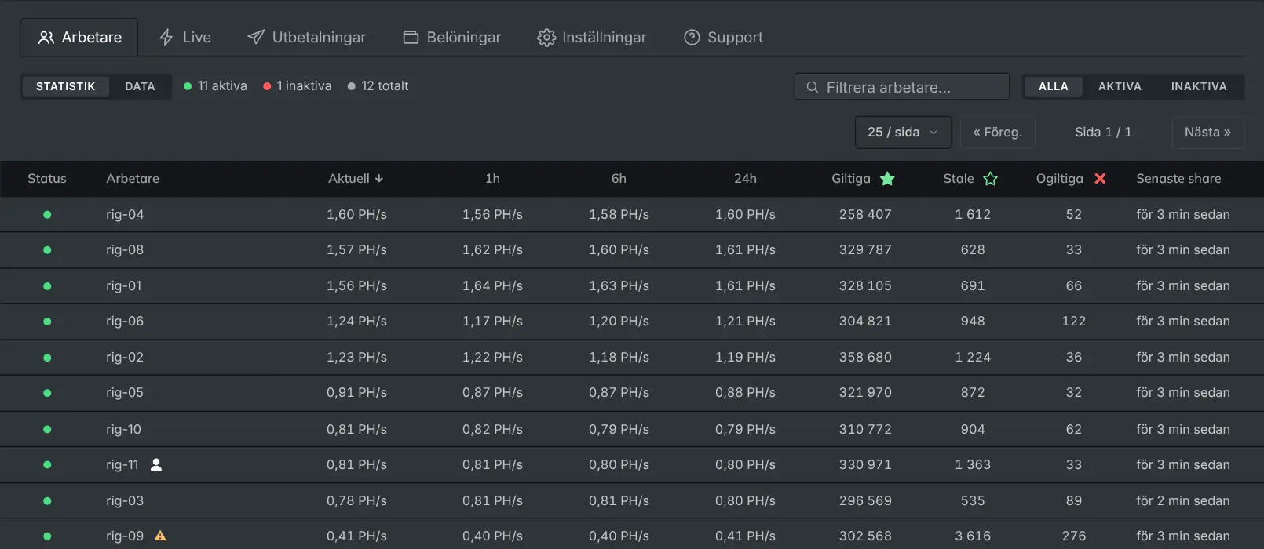Click the green status dot for rig-01
Screen dimensions: 1264x549
[47, 286]
